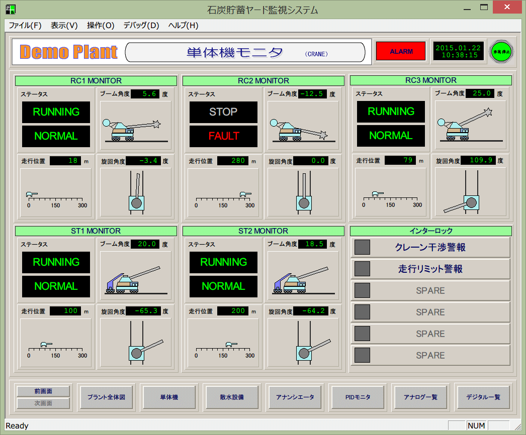Click RC2 travel position value 280
This screenshot has width=526, height=435.
click(x=233, y=161)
